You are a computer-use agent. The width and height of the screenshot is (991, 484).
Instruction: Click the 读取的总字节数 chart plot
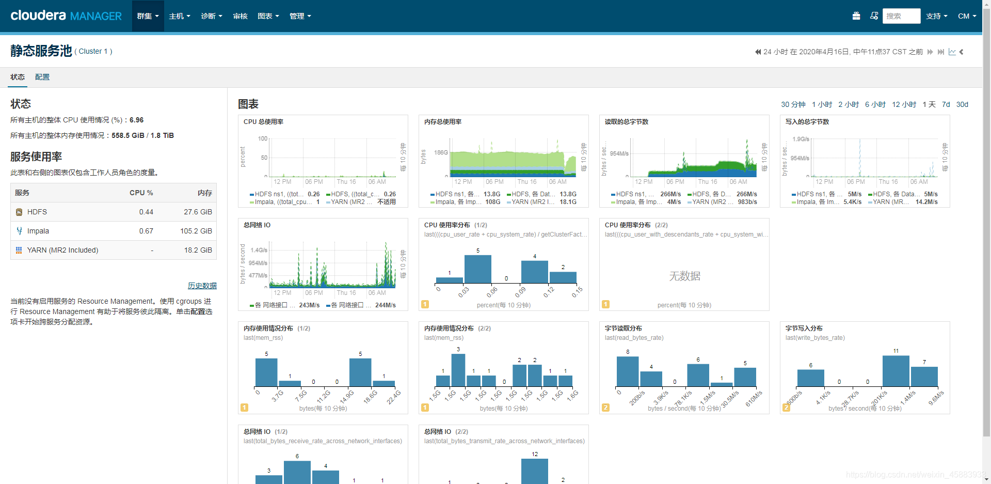(694, 158)
